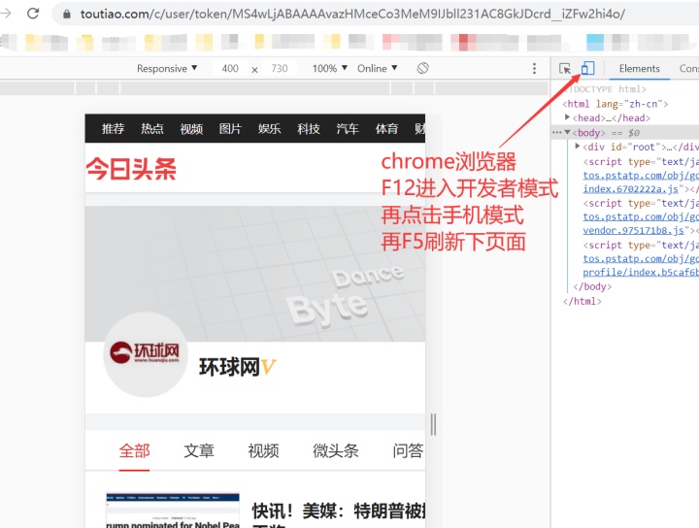Click the 环球网 round avatar
The image size is (699, 528).
click(146, 354)
